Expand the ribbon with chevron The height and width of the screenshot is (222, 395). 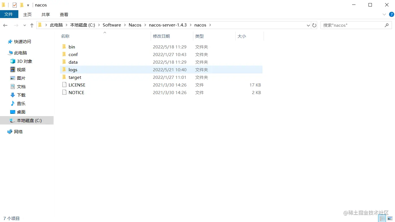[x=384, y=14]
